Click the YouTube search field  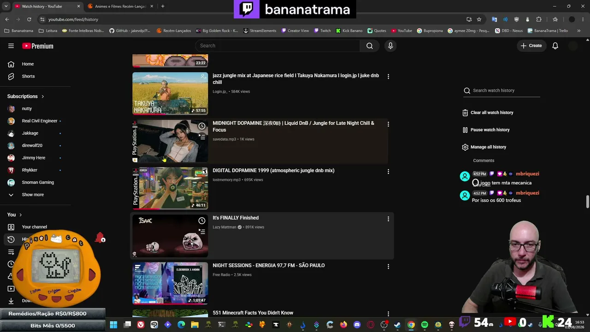pos(277,46)
